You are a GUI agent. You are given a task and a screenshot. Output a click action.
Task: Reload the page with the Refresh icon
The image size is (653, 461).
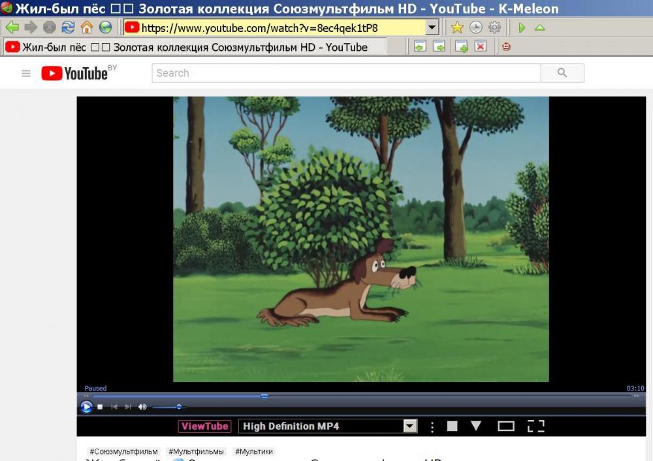tap(68, 27)
